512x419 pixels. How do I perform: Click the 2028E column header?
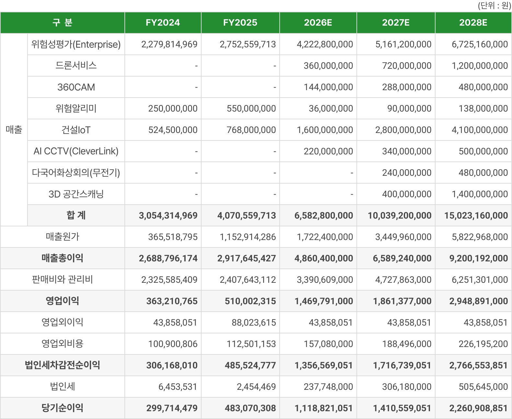point(473,23)
